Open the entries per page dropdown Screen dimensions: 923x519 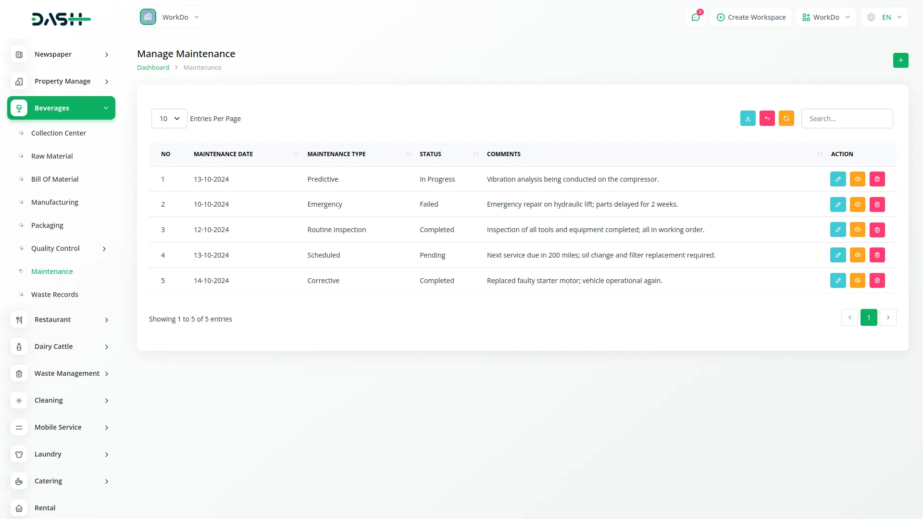pos(169,118)
